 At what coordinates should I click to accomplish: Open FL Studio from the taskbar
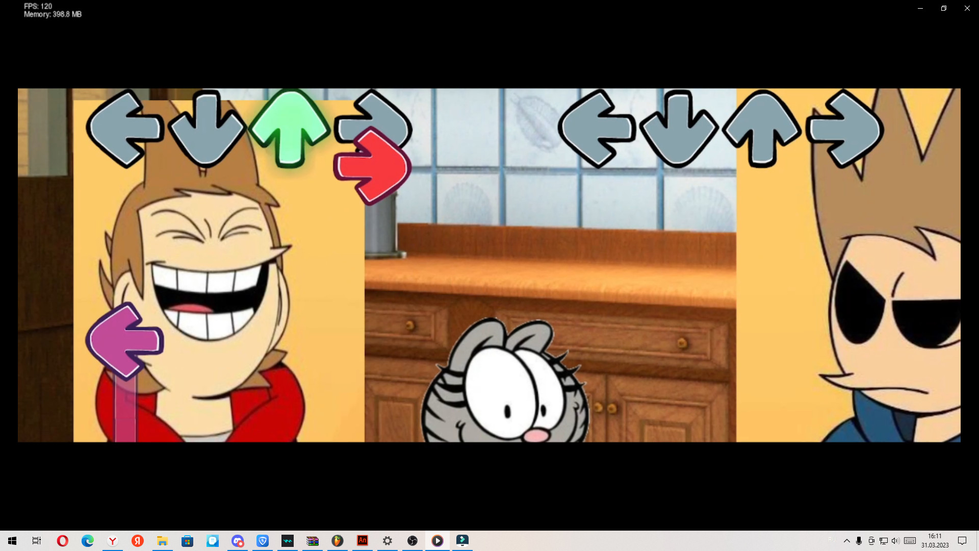coord(338,541)
